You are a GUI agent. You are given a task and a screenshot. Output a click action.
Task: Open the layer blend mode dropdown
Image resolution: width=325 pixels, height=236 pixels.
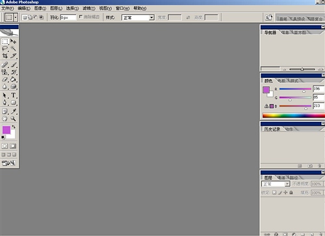click(276, 184)
